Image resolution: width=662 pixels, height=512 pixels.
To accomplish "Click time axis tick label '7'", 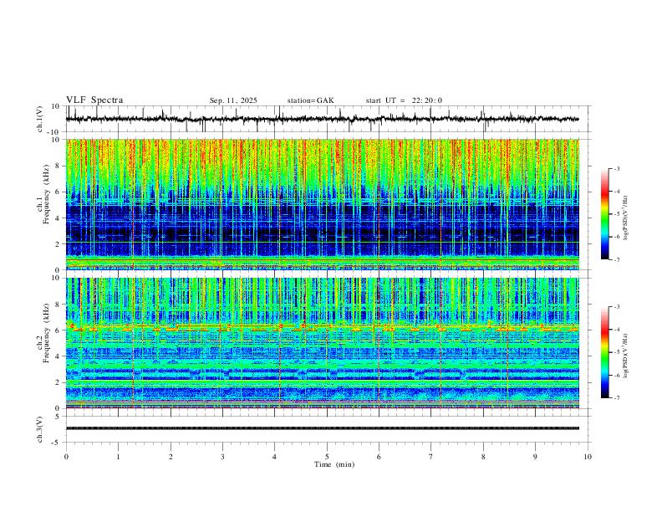I will (431, 457).
